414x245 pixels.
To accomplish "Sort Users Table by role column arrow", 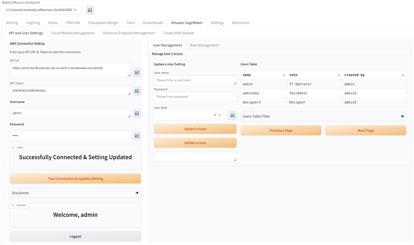I will pos(339,75).
